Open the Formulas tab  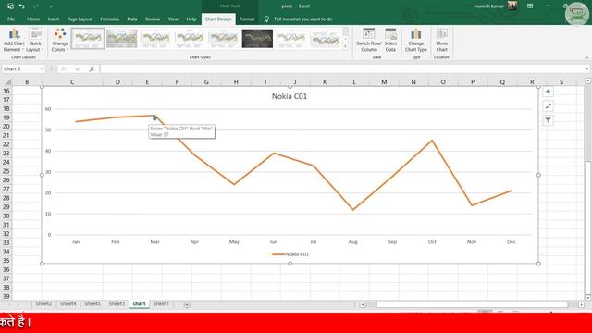click(109, 18)
